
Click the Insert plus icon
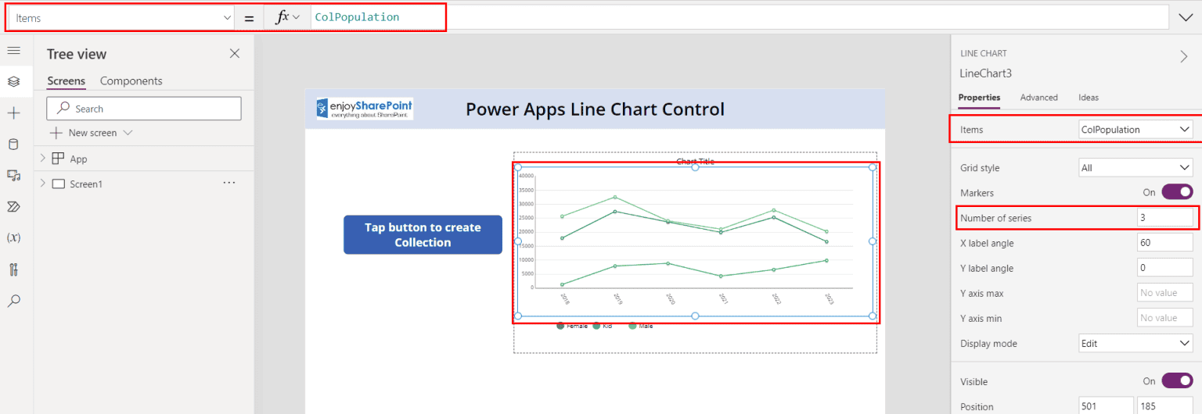pos(13,113)
